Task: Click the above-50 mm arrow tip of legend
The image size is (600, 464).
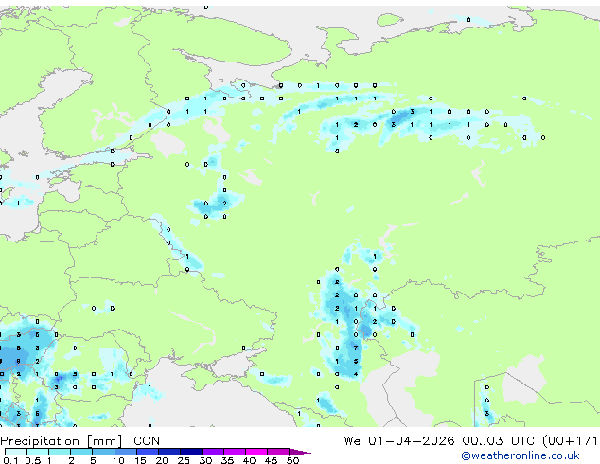Action: point(300,453)
